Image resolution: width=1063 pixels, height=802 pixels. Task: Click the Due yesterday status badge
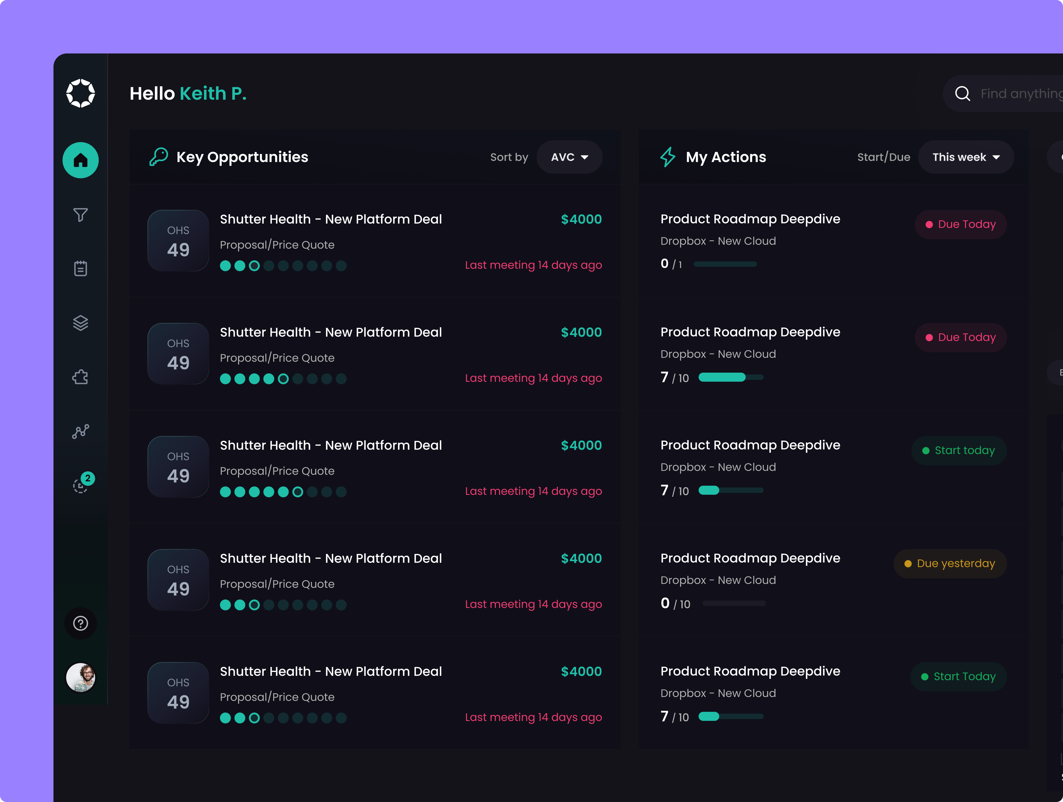950,563
